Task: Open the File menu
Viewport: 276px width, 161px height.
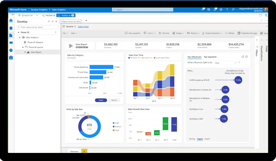Action: point(65,33)
